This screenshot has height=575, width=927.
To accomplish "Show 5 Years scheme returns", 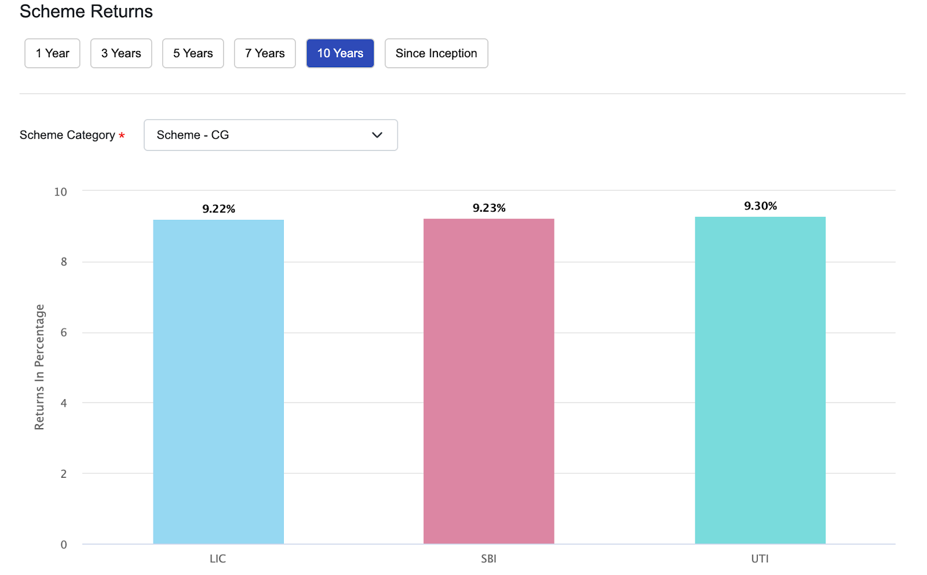I will (x=193, y=53).
